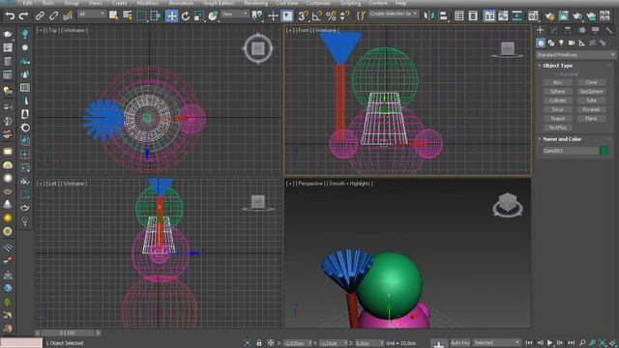This screenshot has width=619, height=348.
Task: Toggle Angle Snap
Action: pos(317,15)
